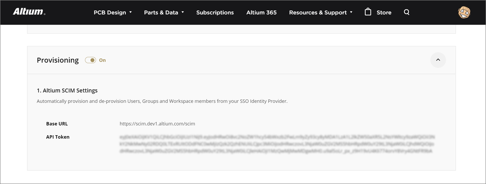Open the Resources & Support menu
Image resolution: width=486 pixels, height=184 pixels.
coord(318,12)
